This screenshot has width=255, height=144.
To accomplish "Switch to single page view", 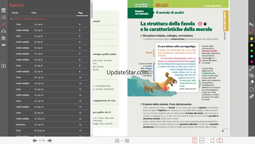I will click(x=212, y=140).
